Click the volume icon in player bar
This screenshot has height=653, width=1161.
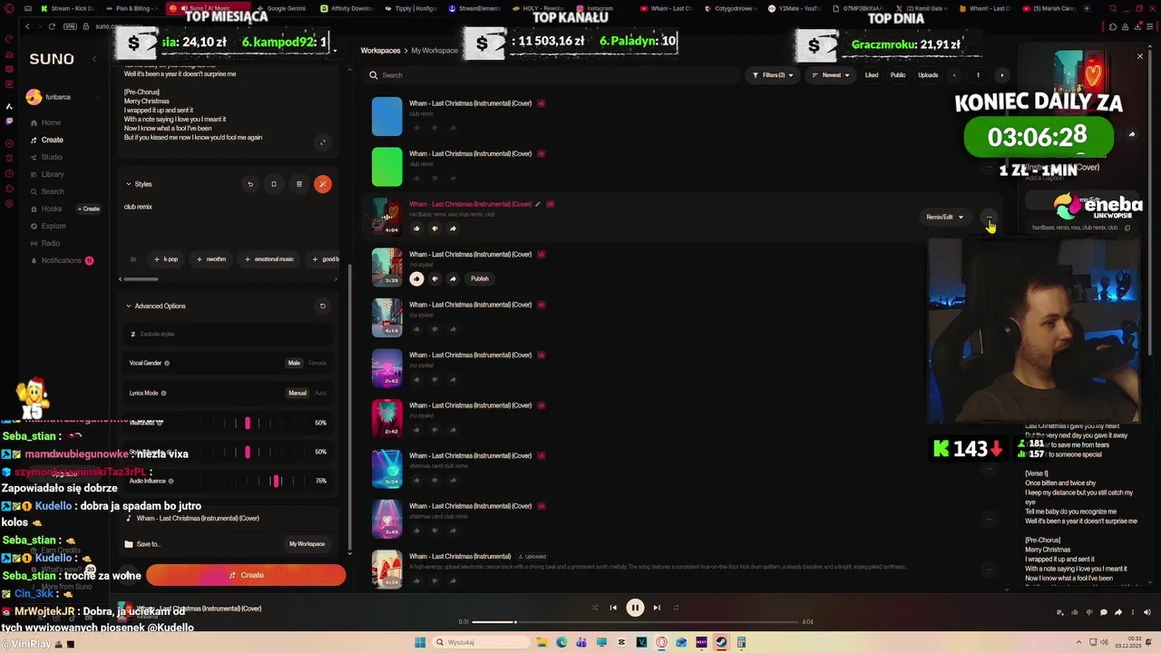click(x=1147, y=612)
